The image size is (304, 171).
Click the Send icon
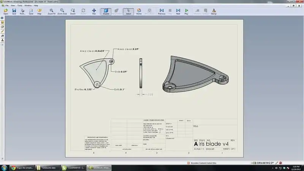[x=31, y=11]
